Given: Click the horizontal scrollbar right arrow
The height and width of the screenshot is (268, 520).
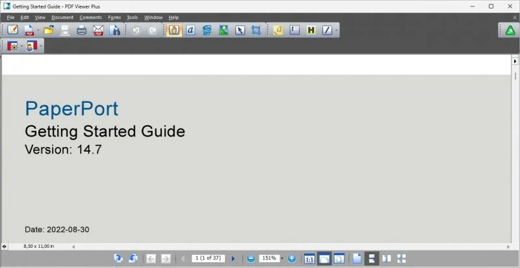Looking at the screenshot, I should pos(508,247).
